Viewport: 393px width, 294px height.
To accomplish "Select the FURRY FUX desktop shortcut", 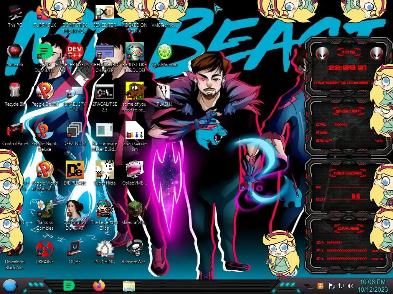I will 45,16.
